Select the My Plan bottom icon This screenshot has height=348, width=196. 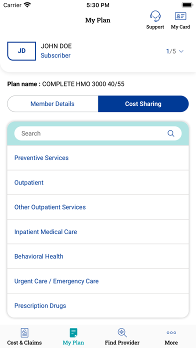[x=73, y=333]
